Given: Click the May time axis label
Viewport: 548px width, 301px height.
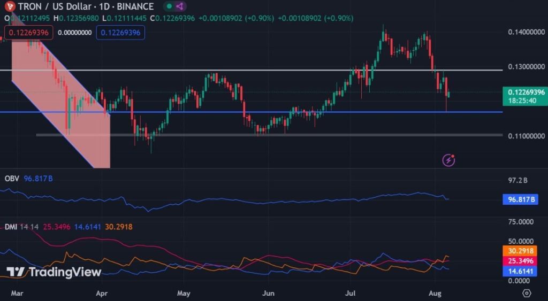Looking at the screenshot, I should (x=184, y=294).
